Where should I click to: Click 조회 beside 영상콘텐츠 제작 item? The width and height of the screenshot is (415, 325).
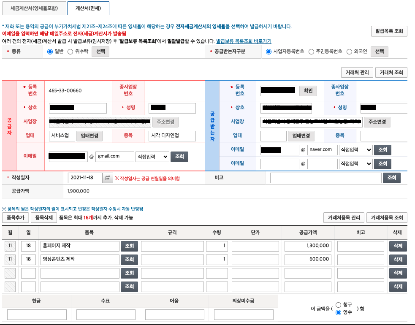tap(129, 260)
